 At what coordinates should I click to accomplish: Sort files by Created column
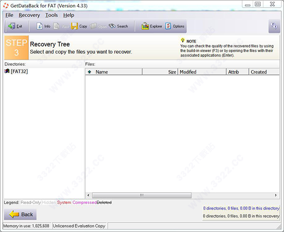point(264,72)
